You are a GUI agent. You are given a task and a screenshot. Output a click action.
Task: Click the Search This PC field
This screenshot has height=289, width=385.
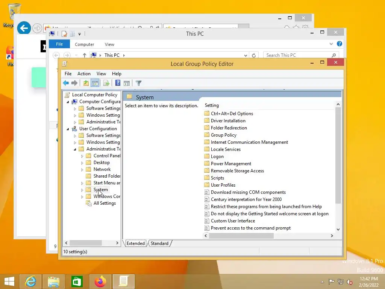pos(301,55)
